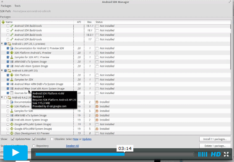Select the Android SDK Build-tools 18.1.1 row
The height and width of the screenshot is (162, 234).
point(116,26)
